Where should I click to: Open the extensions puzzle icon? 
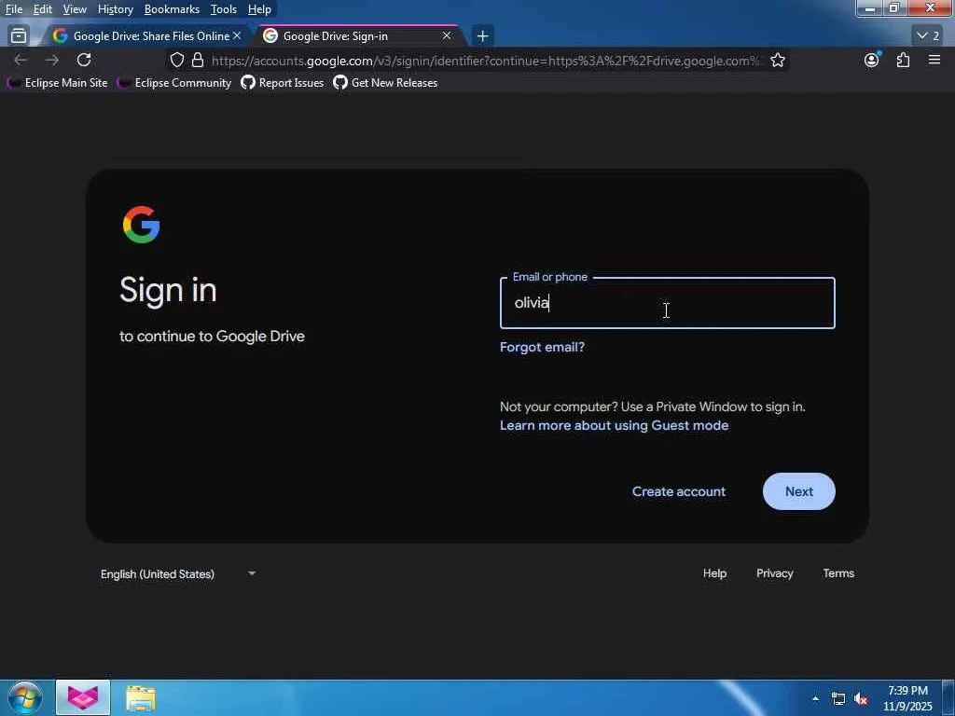903,60
